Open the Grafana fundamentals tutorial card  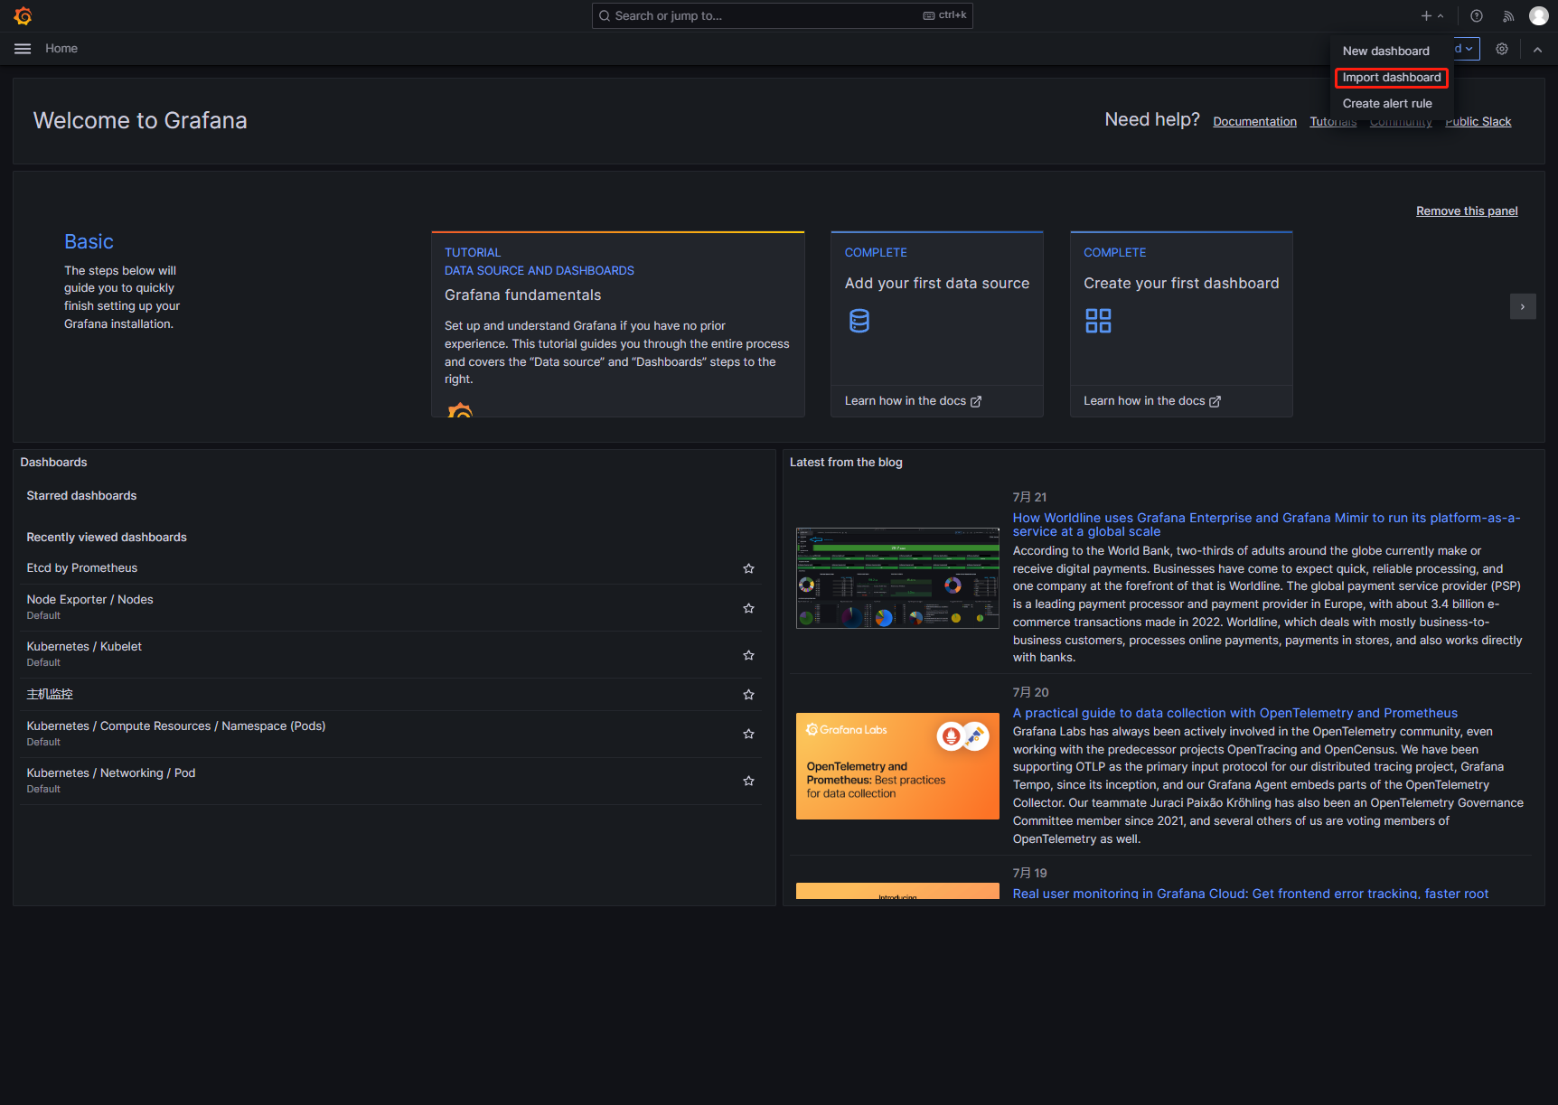(618, 324)
